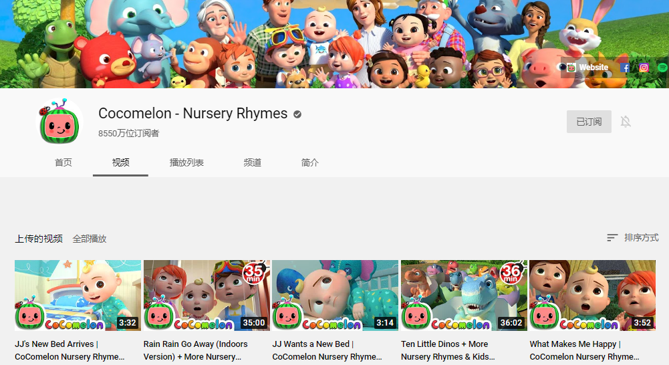Click the 8550万位订阅者 subscriber count
Screen dimensions: 669x365
point(128,133)
